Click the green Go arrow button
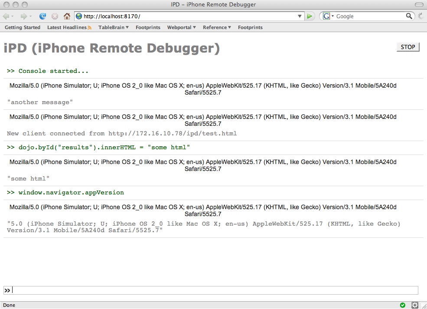 tap(310, 16)
